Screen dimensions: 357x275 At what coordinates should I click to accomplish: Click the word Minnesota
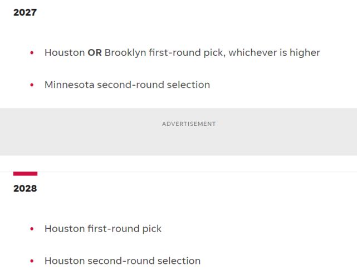click(70, 85)
